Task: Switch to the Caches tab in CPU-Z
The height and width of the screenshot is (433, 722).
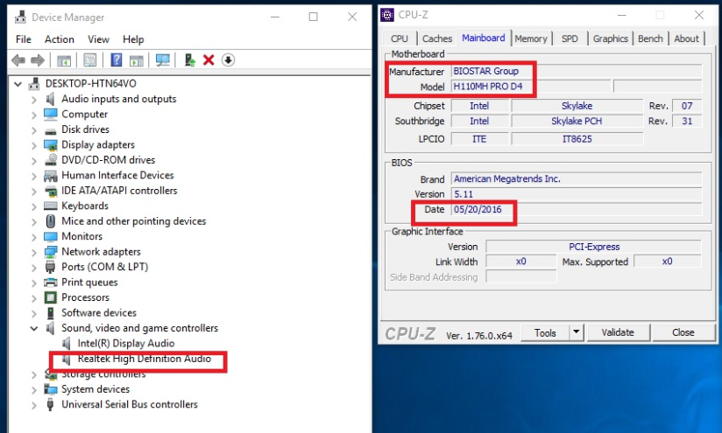Action: click(x=437, y=38)
